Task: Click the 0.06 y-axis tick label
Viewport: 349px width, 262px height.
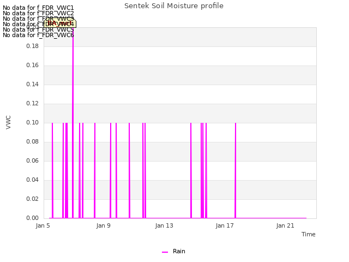Action: [33, 161]
